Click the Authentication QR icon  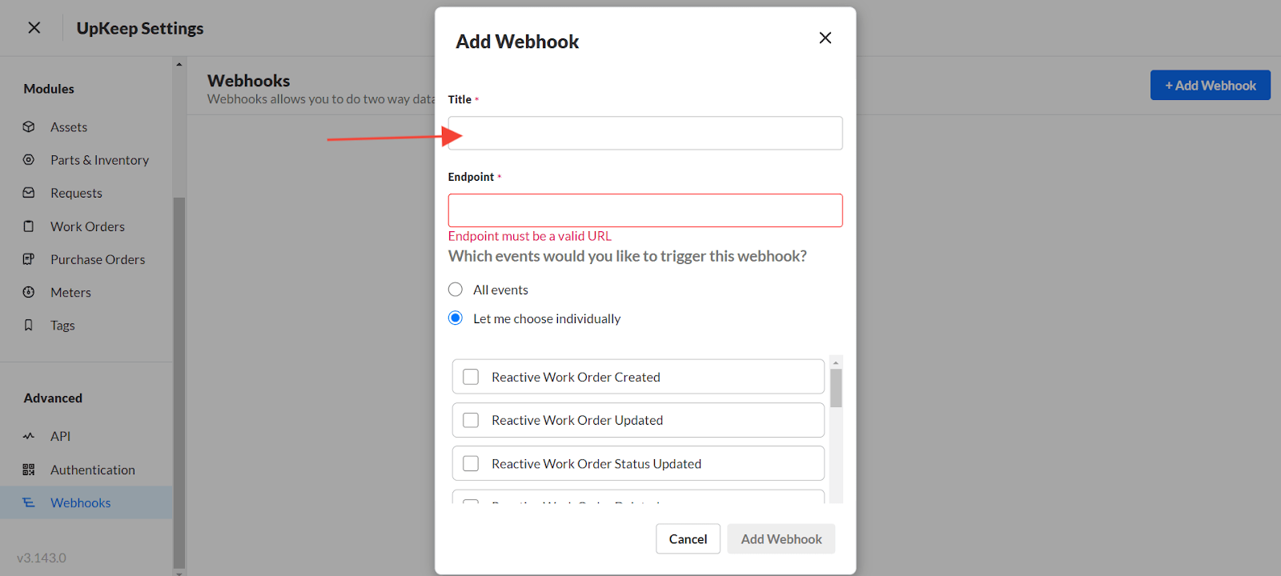pos(29,470)
